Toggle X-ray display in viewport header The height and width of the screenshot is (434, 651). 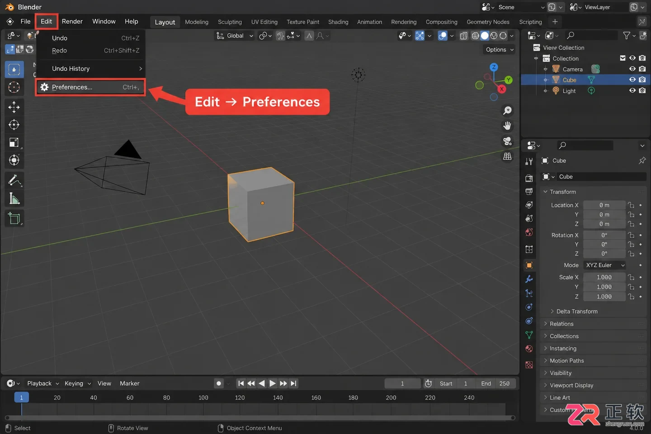point(464,36)
